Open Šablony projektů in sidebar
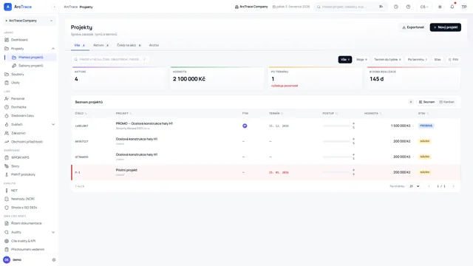Screen dimensions: 473x266 (x=30, y=66)
